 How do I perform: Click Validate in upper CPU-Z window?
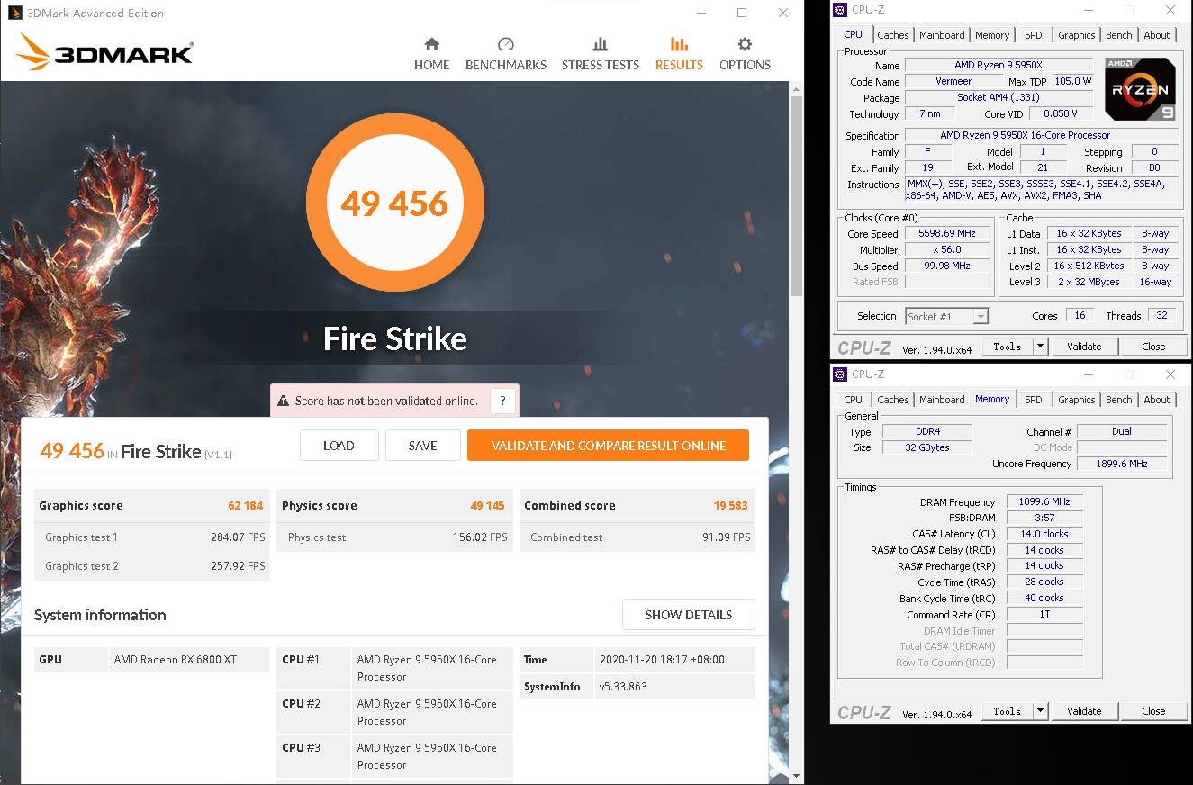1084,347
